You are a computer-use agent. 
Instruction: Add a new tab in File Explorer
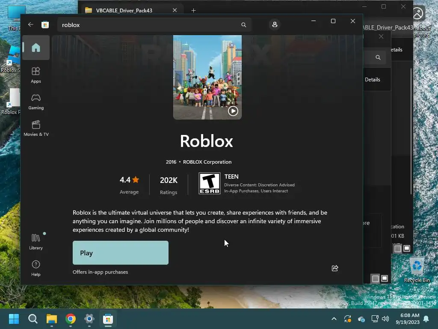[194, 10]
